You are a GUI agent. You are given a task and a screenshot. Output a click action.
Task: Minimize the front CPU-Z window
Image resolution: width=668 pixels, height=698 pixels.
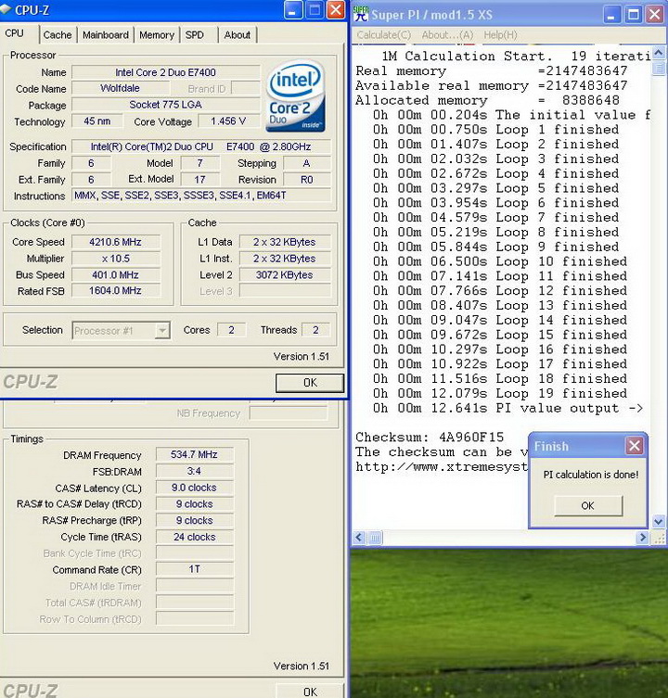pos(293,10)
